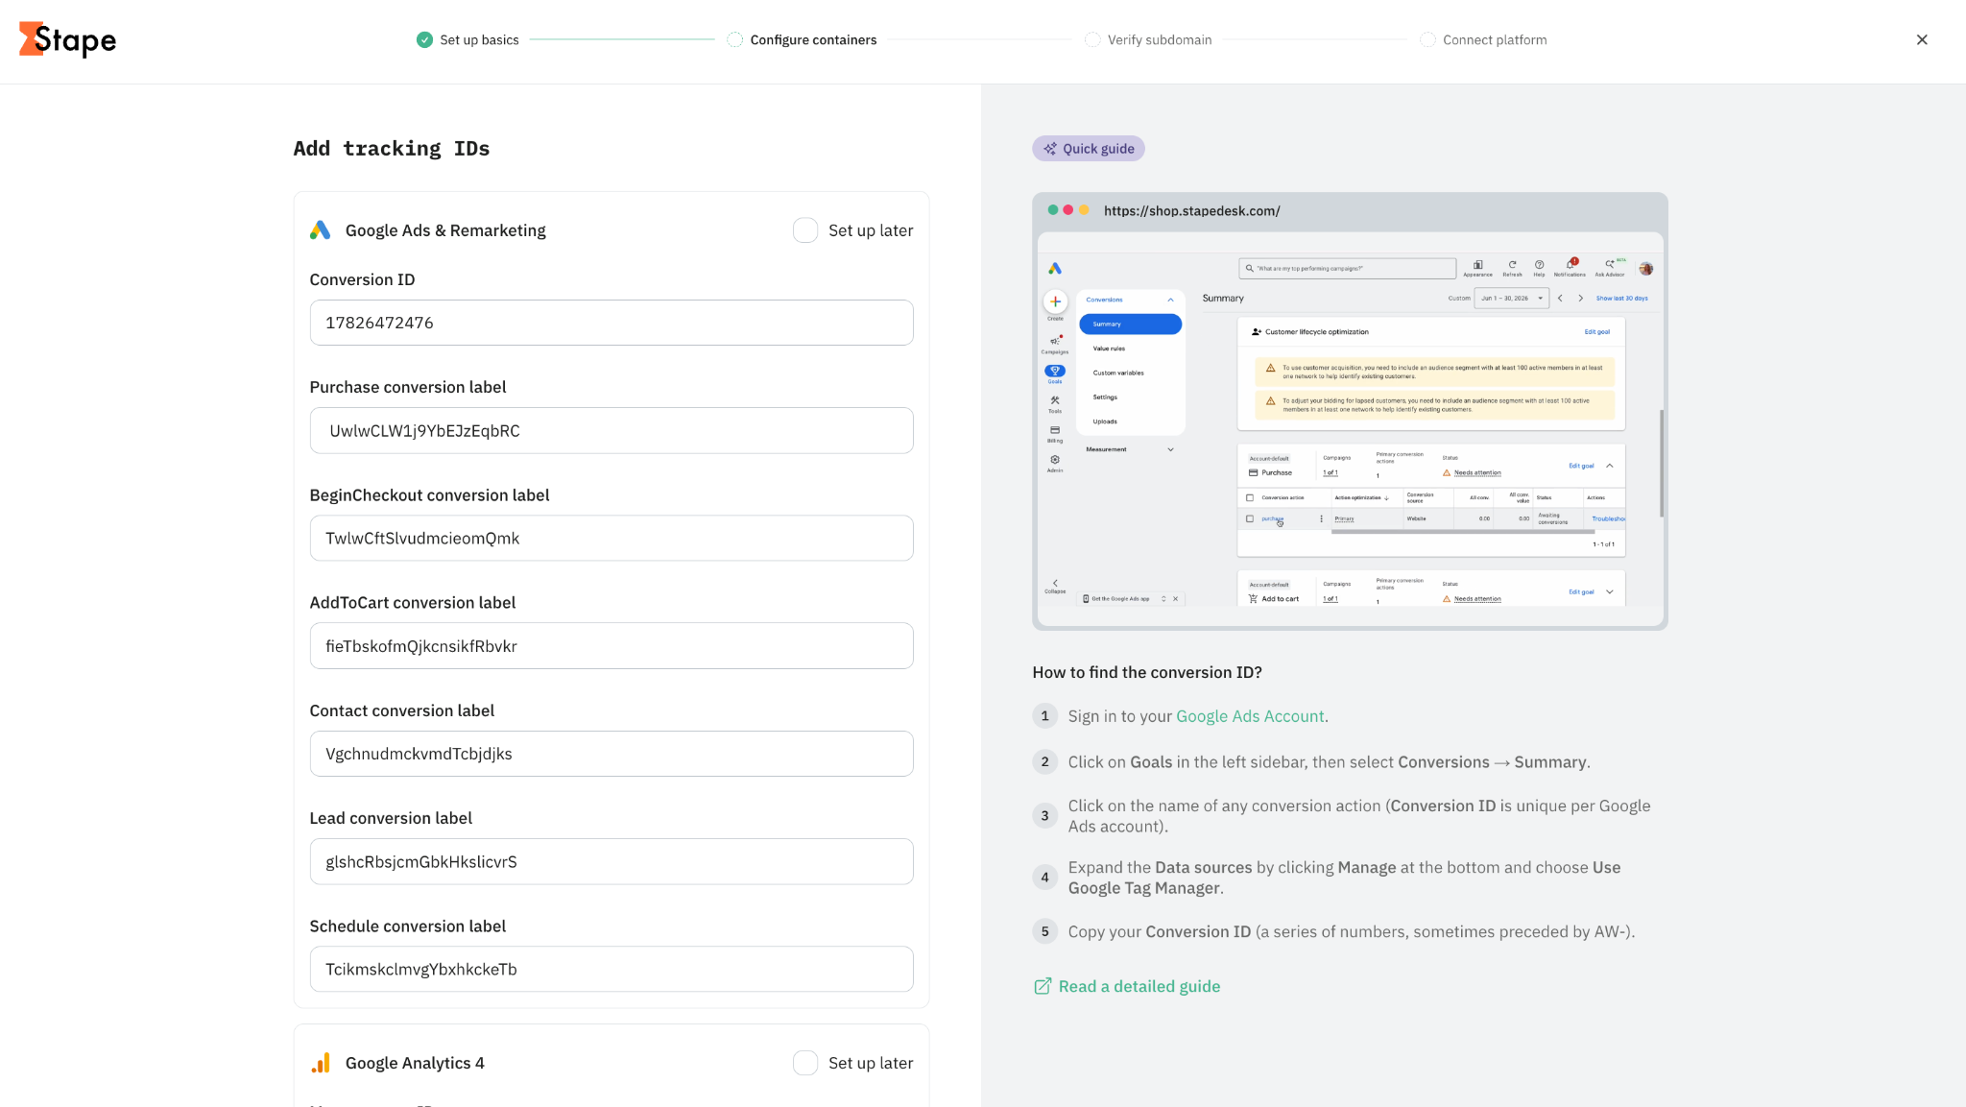Click the Google Analytics 4 bar-chart icon
Viewport: 1966px width, 1107px height.
pyautogui.click(x=321, y=1063)
